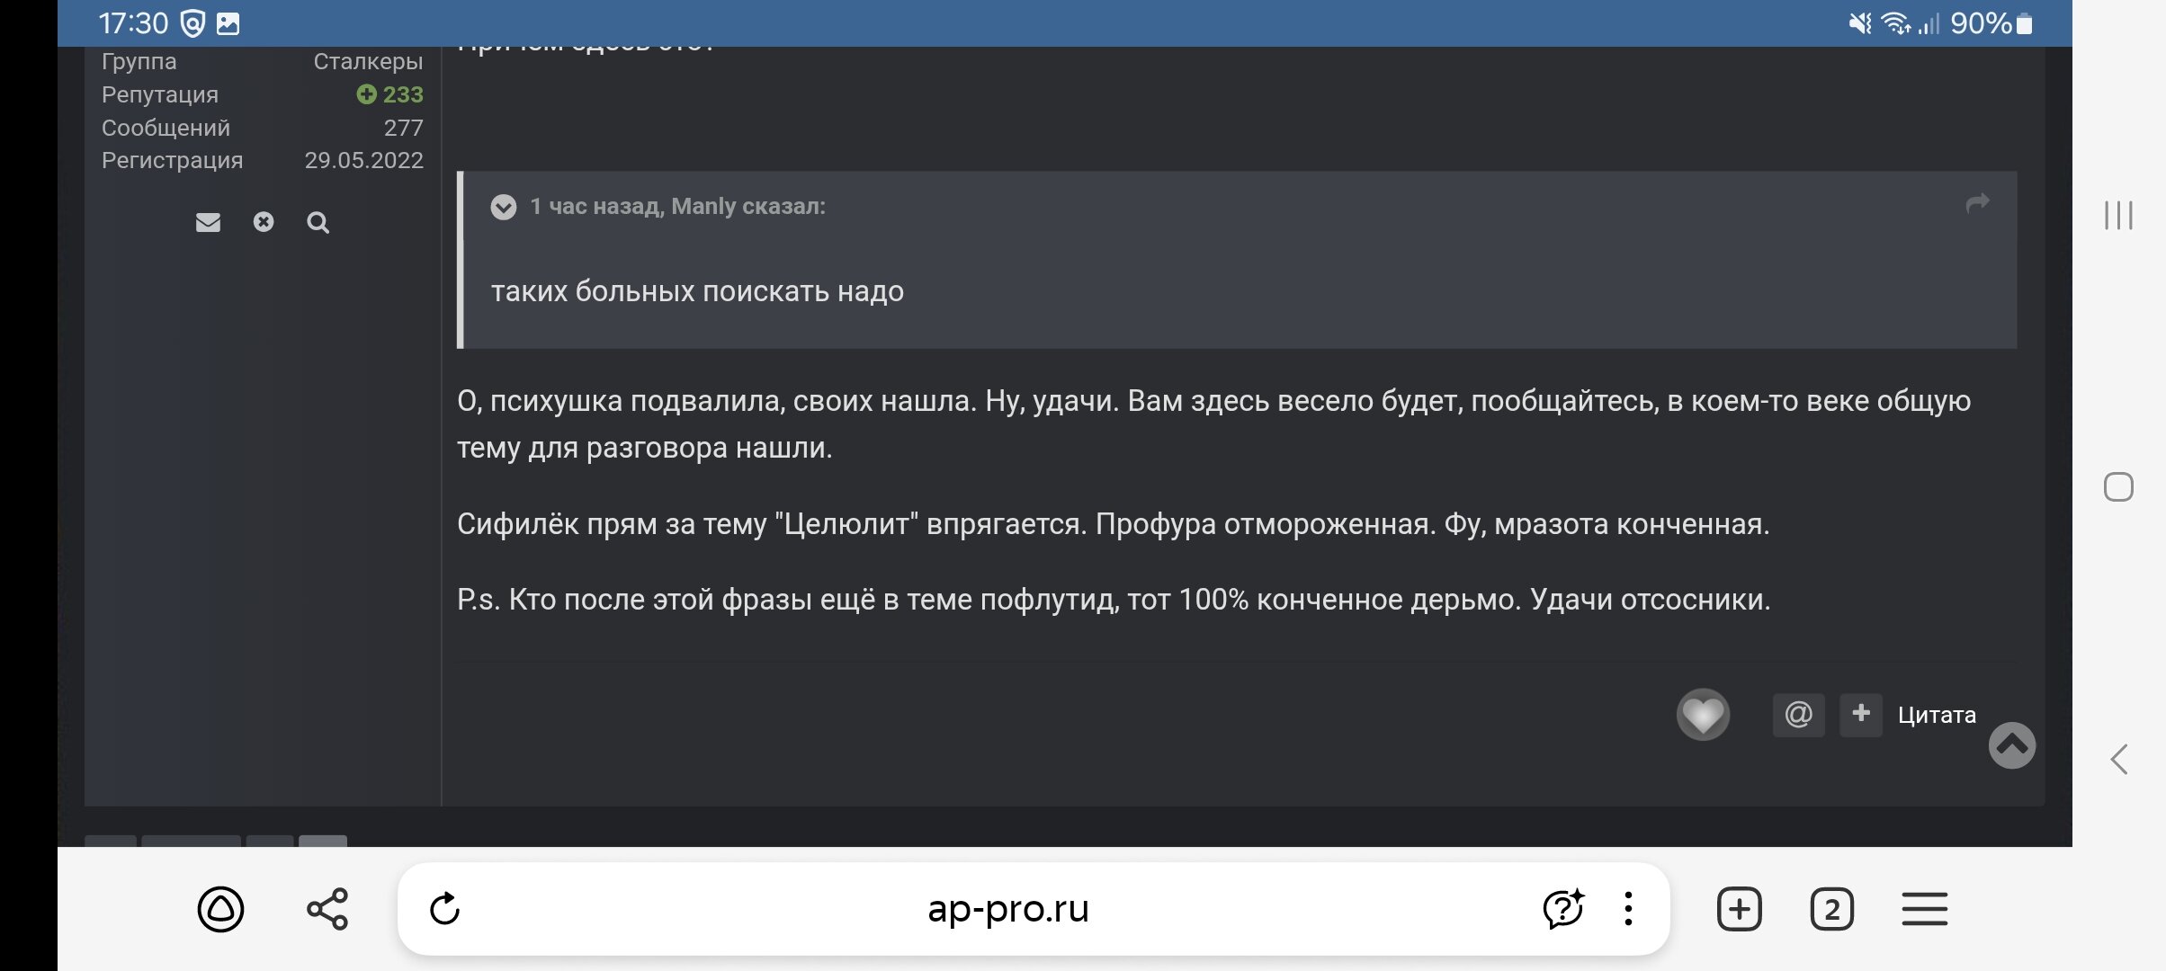2166x971 pixels.
Task: React with the heart like button
Action: tap(1703, 715)
